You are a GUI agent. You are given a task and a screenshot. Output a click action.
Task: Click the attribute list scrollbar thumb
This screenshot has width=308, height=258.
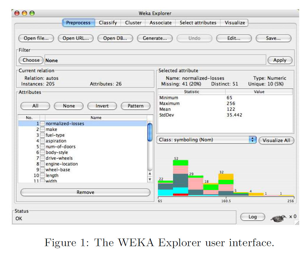pyautogui.click(x=150, y=132)
